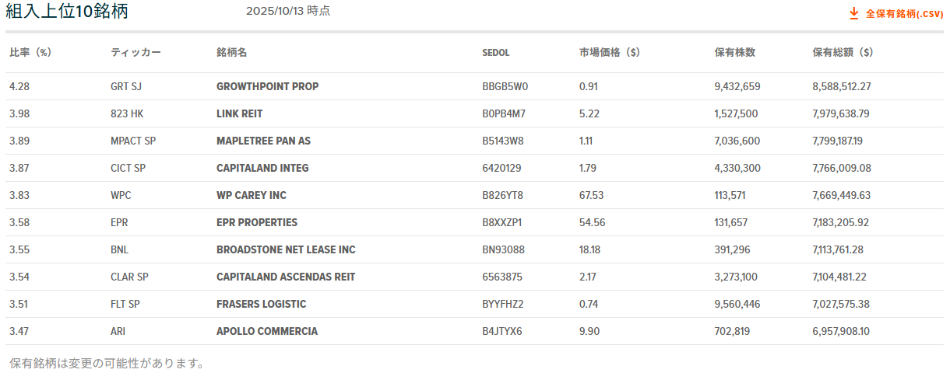The width and height of the screenshot is (950, 373).
Task: Select the WP CAREY INC entry
Action: click(x=252, y=195)
